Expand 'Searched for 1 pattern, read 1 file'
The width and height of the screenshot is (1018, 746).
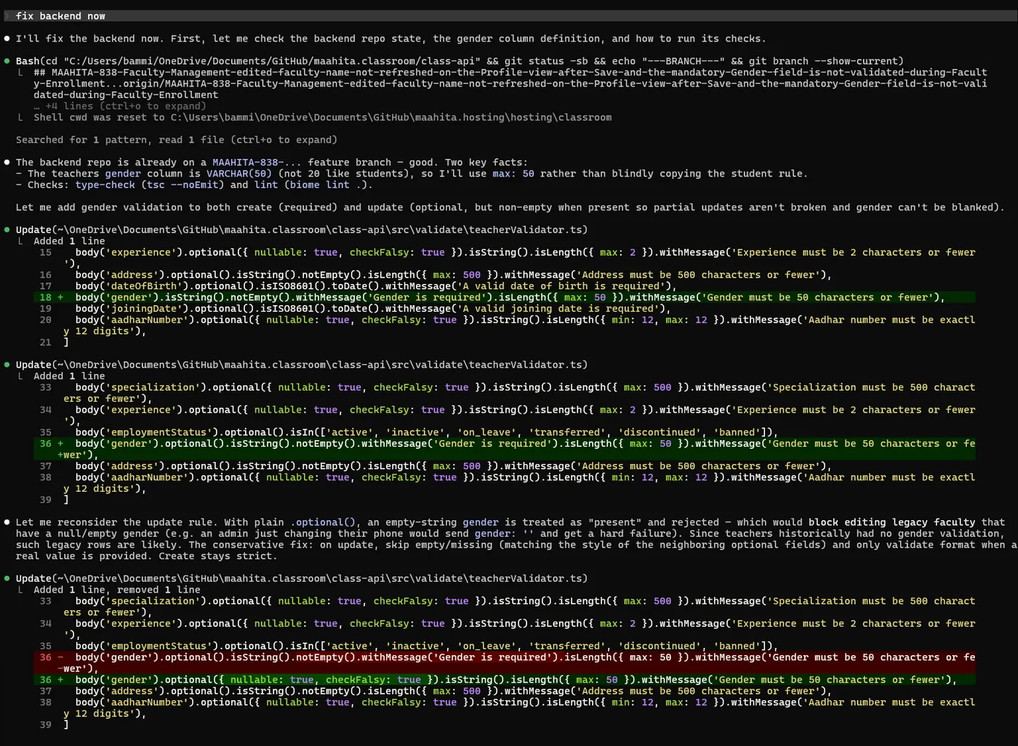pos(177,139)
